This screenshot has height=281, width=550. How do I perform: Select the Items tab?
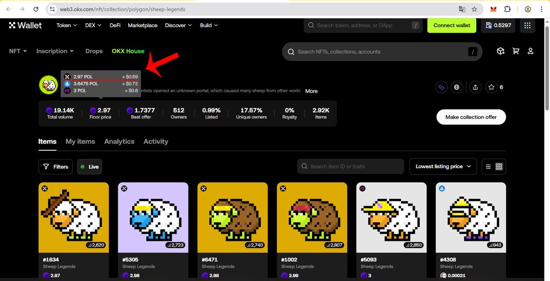(x=47, y=141)
